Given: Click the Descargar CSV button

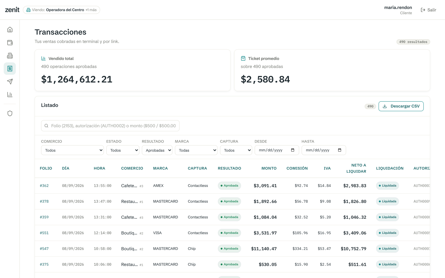Looking at the screenshot, I should point(401,106).
